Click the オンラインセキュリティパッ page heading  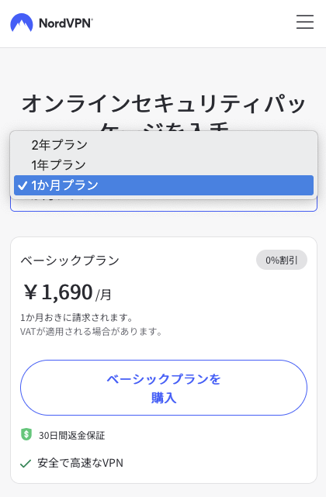(164, 104)
